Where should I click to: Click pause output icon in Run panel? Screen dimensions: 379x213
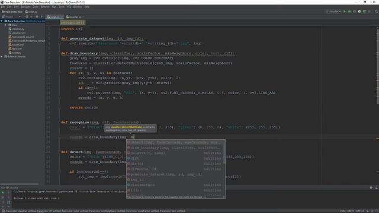2,202
